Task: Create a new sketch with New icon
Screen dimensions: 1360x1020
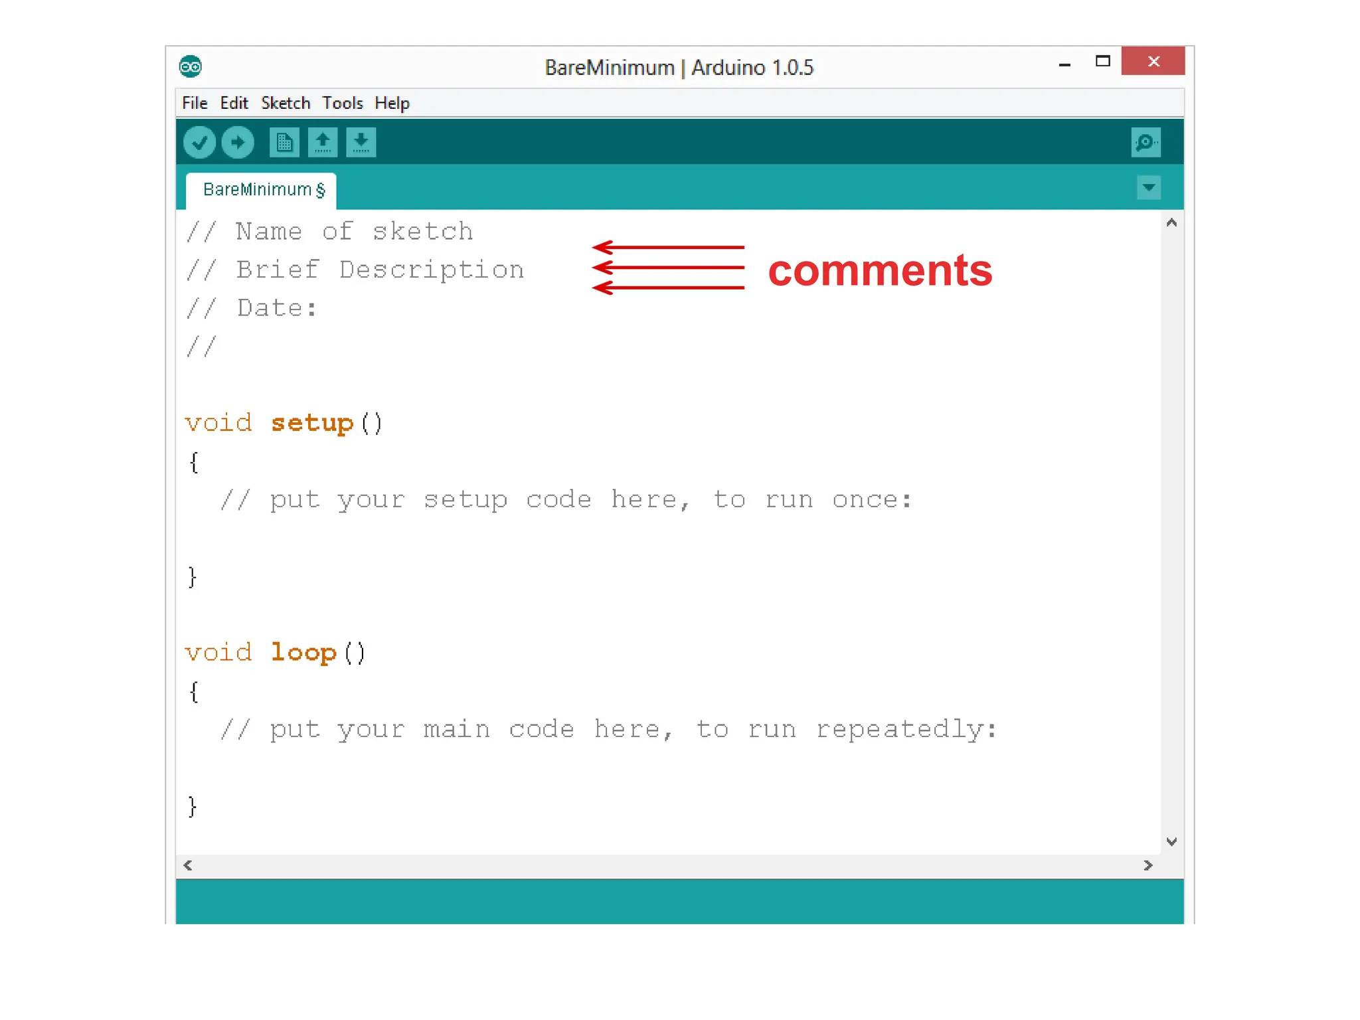Action: click(x=284, y=143)
